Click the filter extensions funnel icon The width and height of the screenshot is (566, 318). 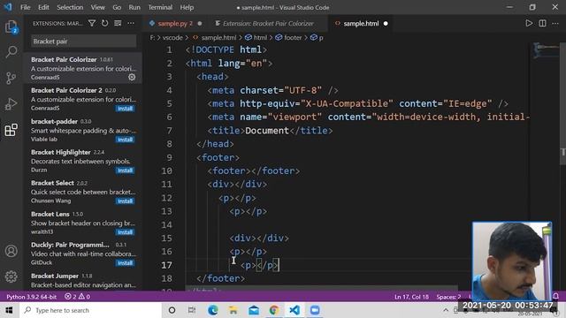92,24
